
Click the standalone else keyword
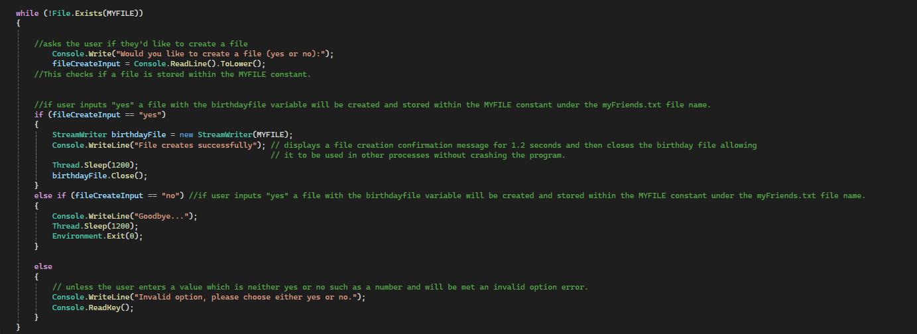coord(43,266)
